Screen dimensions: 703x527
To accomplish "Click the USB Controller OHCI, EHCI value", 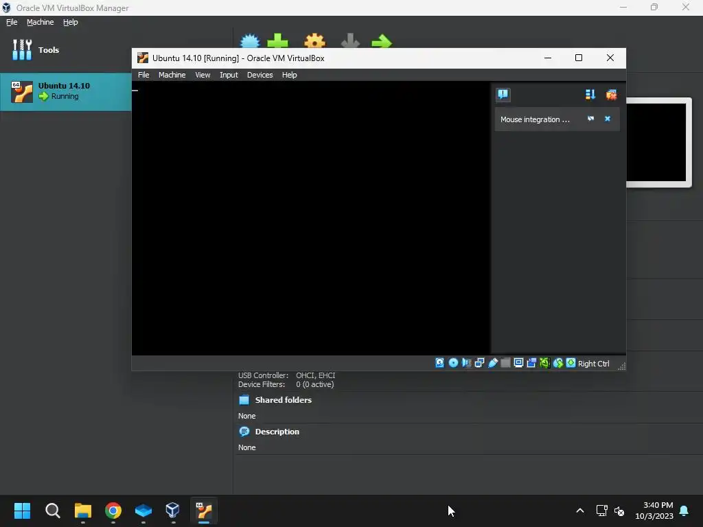I will (315, 375).
